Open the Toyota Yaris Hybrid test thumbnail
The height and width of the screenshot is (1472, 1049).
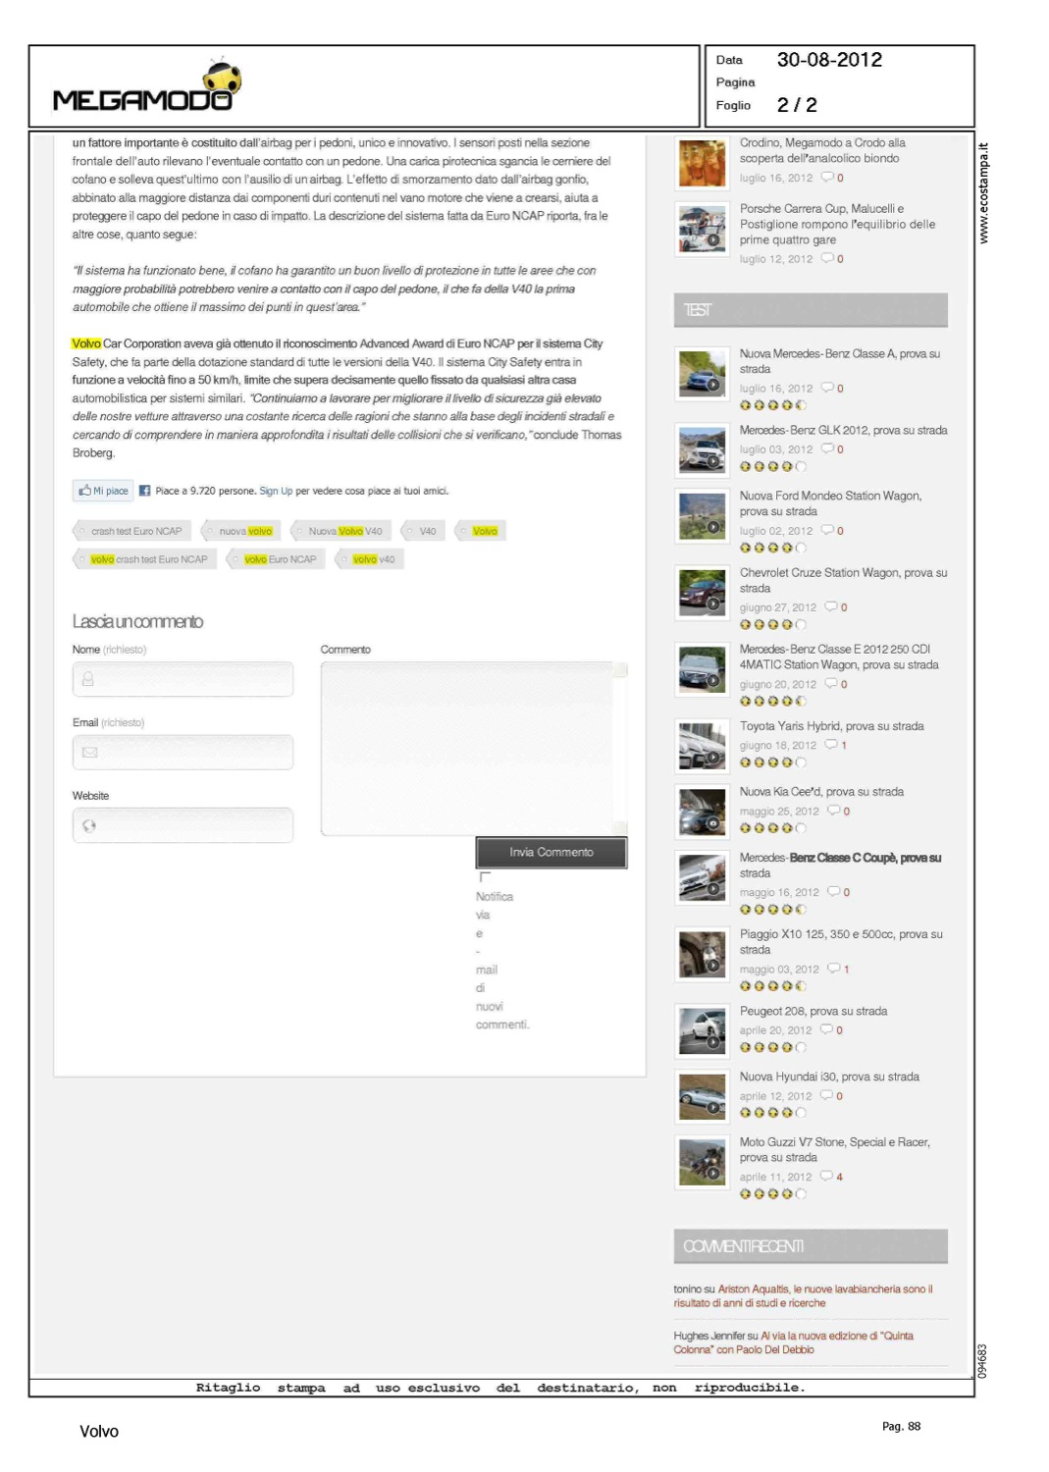(702, 746)
